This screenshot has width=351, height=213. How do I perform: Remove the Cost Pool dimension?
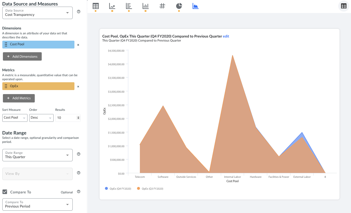coord(78,45)
